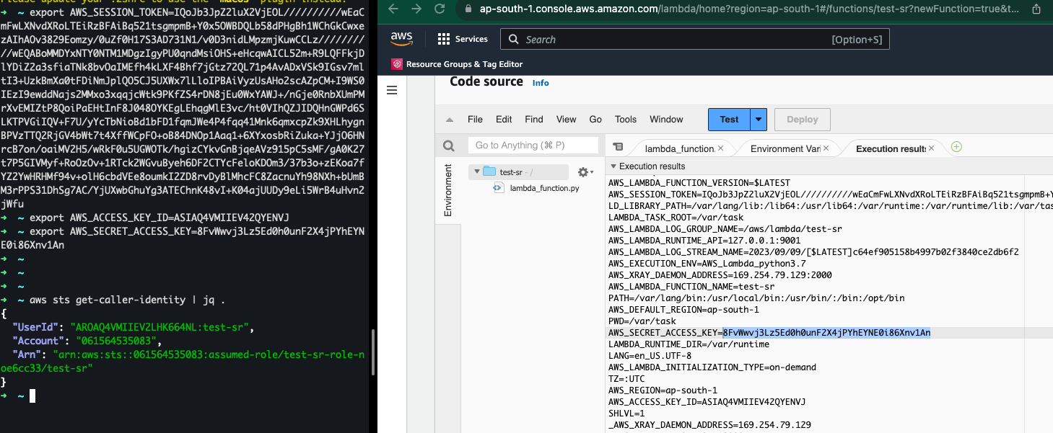The image size is (1053, 433).
Task: Click the test-sr folder icon
Action: pyautogui.click(x=489, y=171)
